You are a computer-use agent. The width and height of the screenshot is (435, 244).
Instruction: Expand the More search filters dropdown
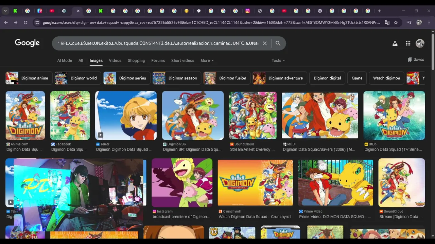coord(207,60)
